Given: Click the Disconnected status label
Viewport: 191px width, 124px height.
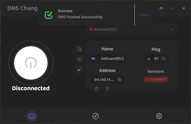Looking at the screenshot, I should pyautogui.click(x=31, y=88).
